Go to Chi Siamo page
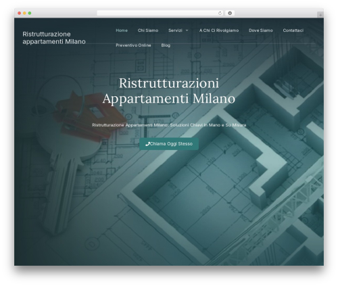Viewport: 338px width, 286px height. [x=148, y=30]
